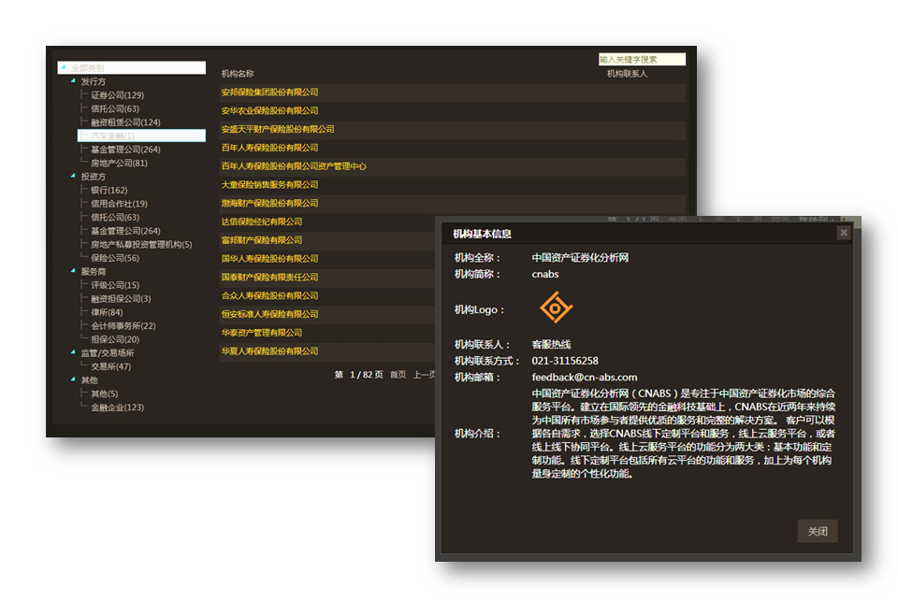Select 担保公司(20) category
The image size is (898, 601).
tap(115, 339)
